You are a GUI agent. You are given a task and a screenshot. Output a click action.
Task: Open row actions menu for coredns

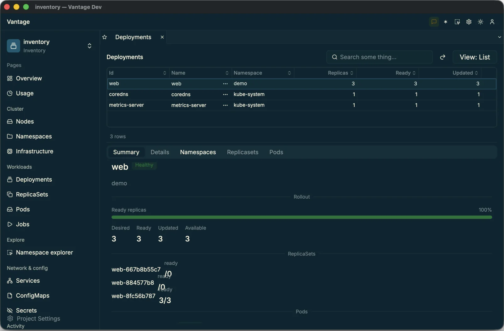[225, 94]
